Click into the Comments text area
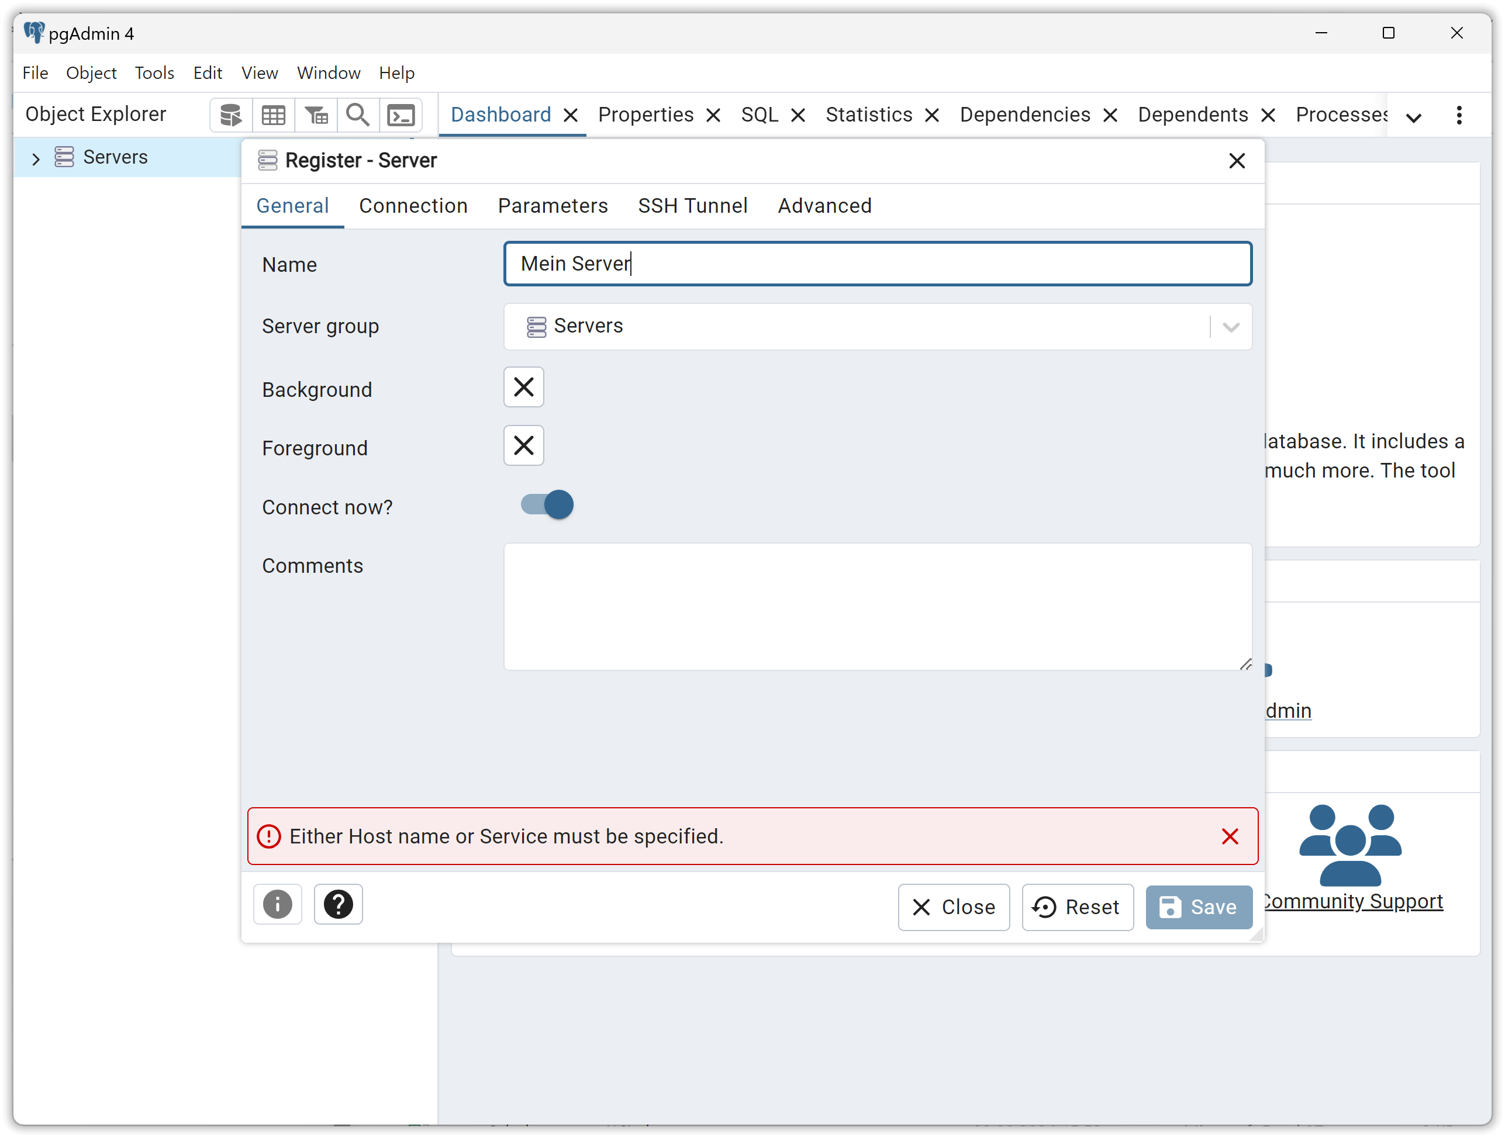The height and width of the screenshot is (1138, 1505). (878, 607)
